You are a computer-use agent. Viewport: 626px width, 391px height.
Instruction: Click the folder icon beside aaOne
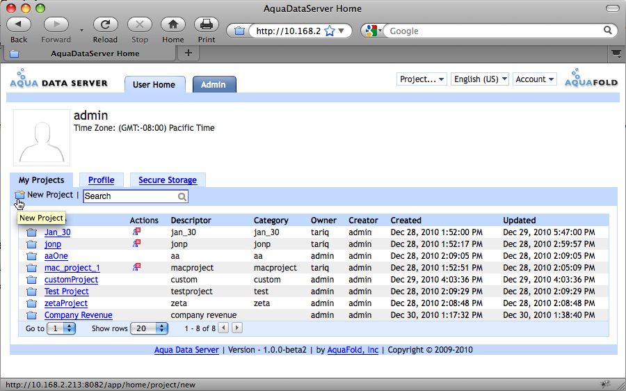[x=31, y=256]
